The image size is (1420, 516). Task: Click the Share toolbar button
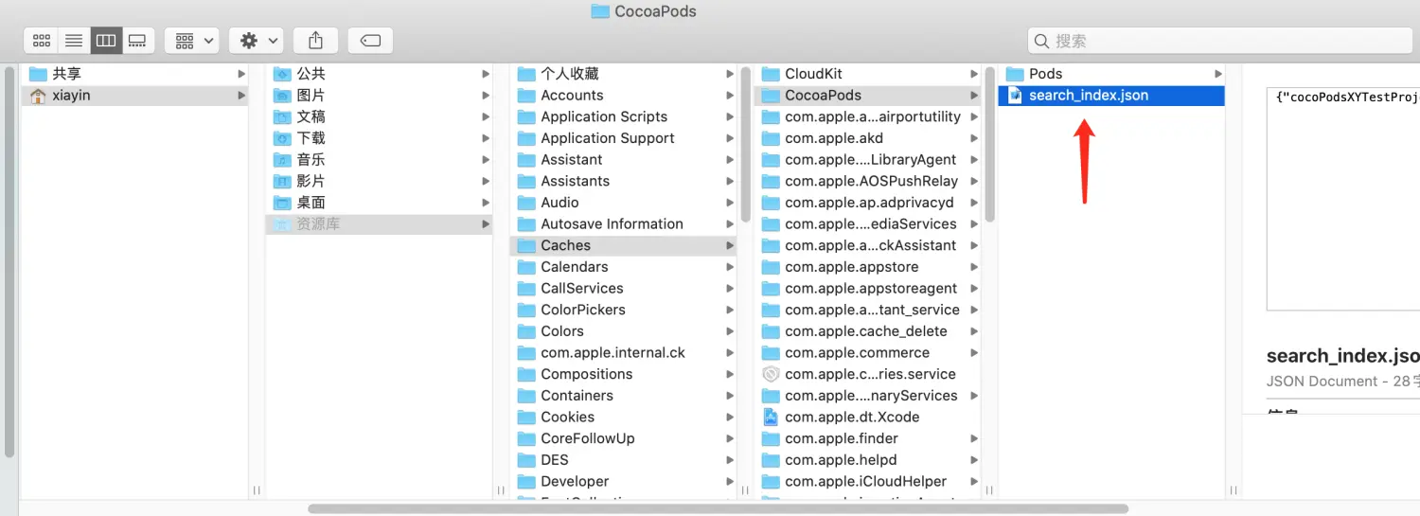point(316,41)
